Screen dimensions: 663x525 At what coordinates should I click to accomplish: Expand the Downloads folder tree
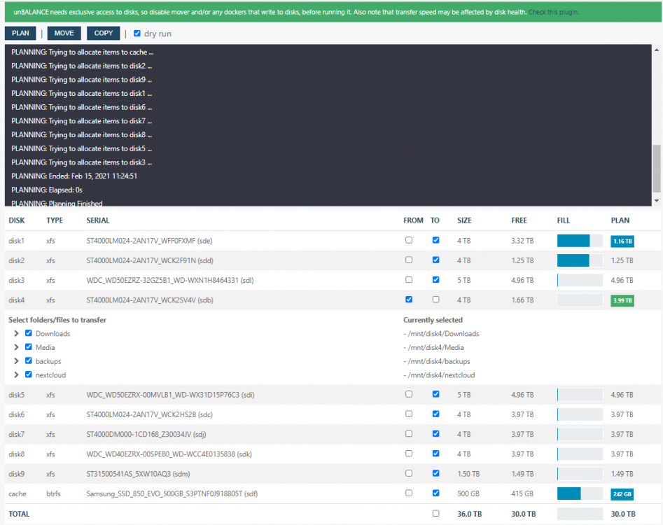pyautogui.click(x=16, y=333)
